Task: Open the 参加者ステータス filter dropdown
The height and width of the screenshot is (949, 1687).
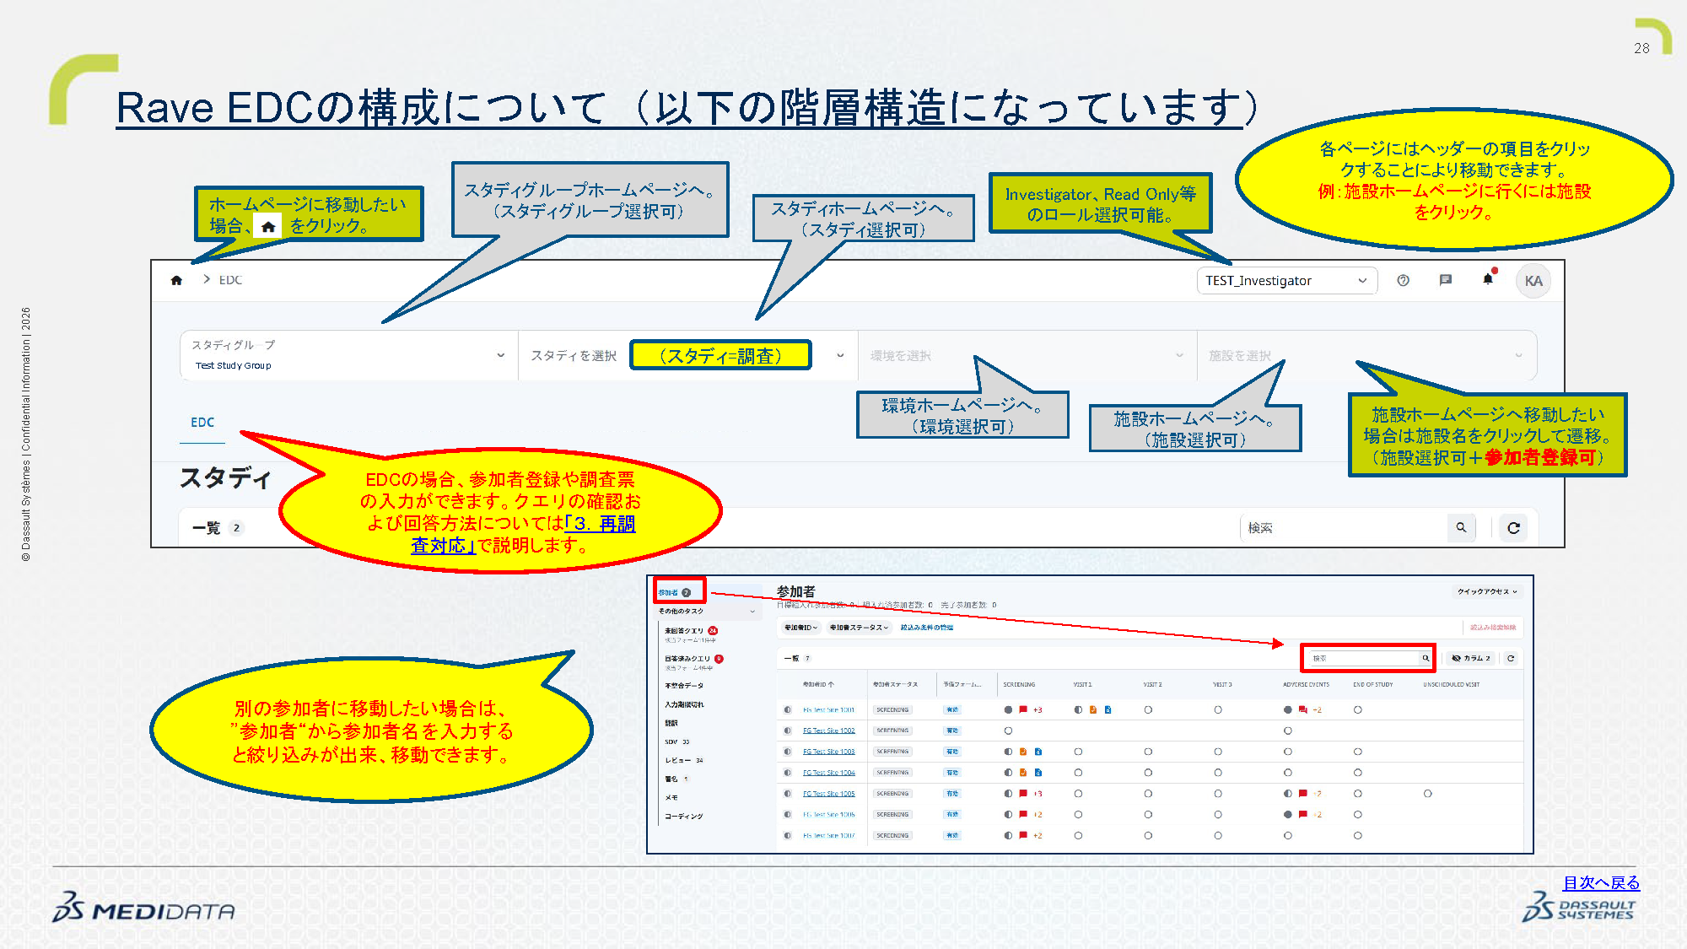Action: [859, 628]
